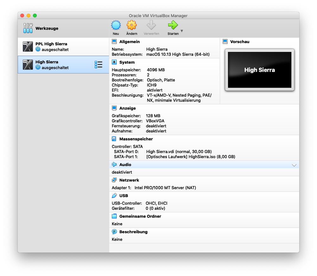Click the Audio speaker icon
Screen dimensions: 317x276
[x=114, y=165]
